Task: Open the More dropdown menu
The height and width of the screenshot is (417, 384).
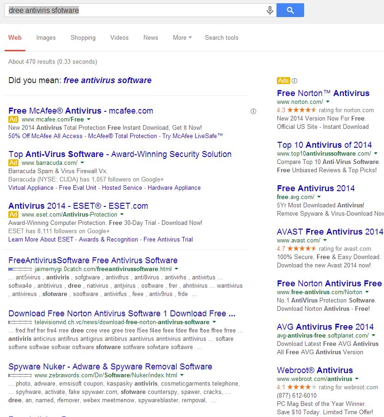Action: pos(182,37)
